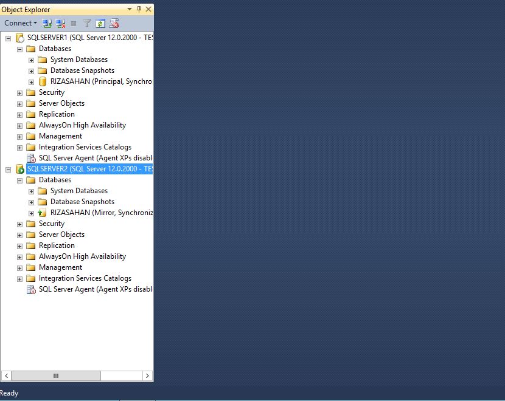
Task: Select RIZASAHAN Principal database
Action: pyautogui.click(x=100, y=81)
